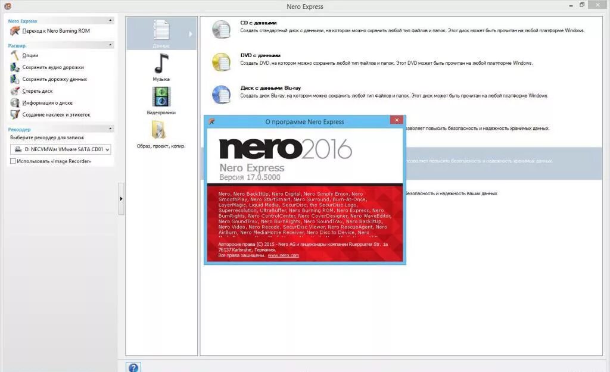Collapse the Расшир. panel section
Screen dimensions: 610x372
110,45
